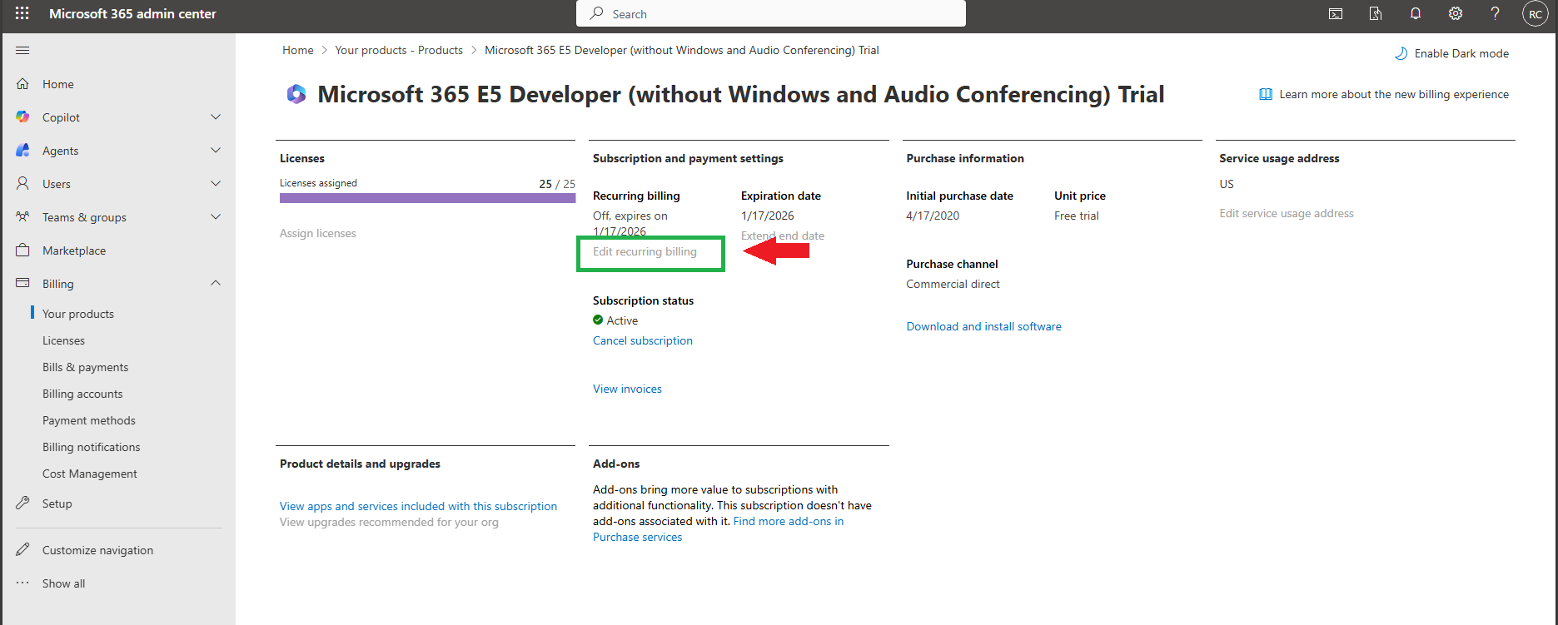Click Your products - Products breadcrumb

pos(399,50)
